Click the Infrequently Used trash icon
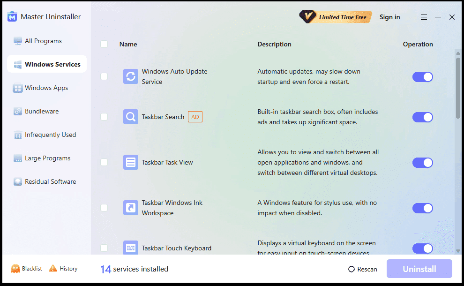Screen dimensions: 464x286 [18, 135]
